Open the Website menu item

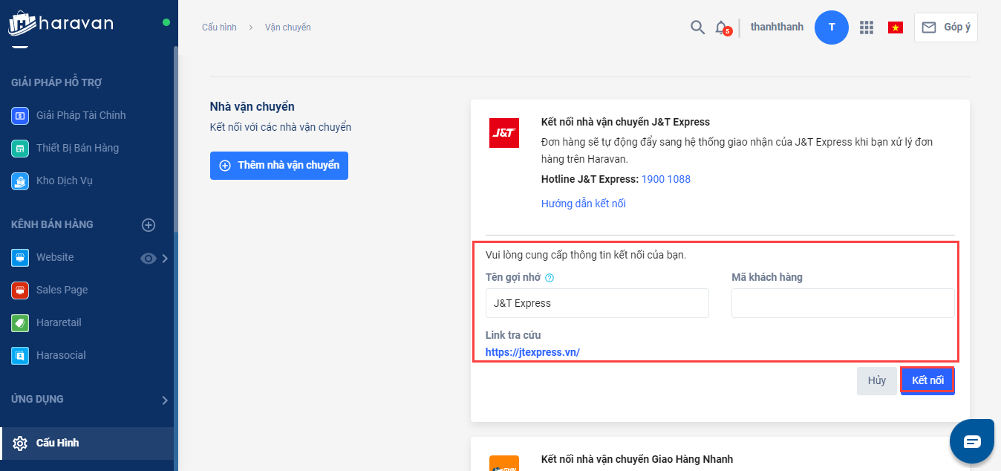pos(55,257)
